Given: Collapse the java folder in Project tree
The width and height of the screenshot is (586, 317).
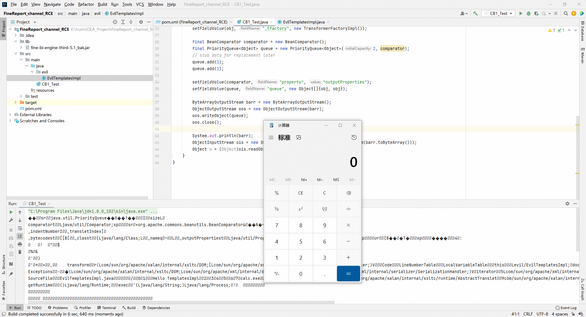Looking at the screenshot, I should click(x=27, y=66).
